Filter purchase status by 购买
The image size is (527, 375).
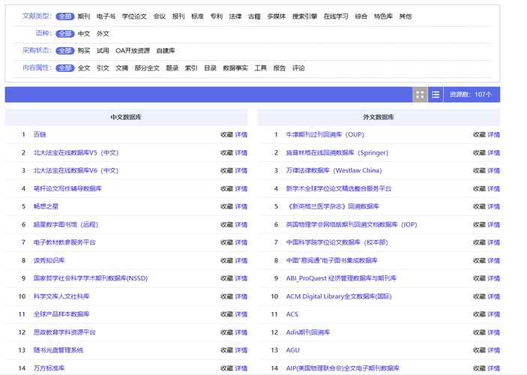point(84,51)
